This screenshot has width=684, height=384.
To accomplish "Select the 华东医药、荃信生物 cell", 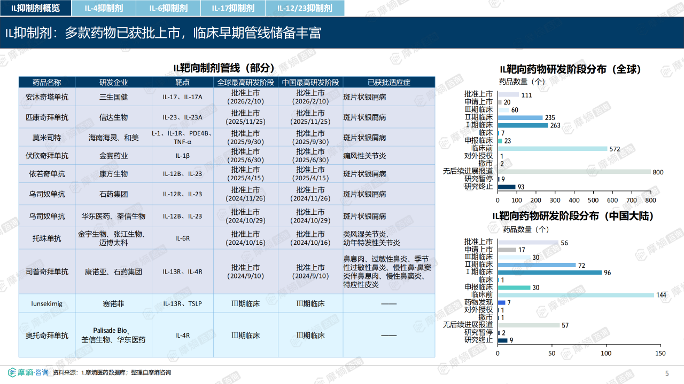I will click(x=113, y=217).
